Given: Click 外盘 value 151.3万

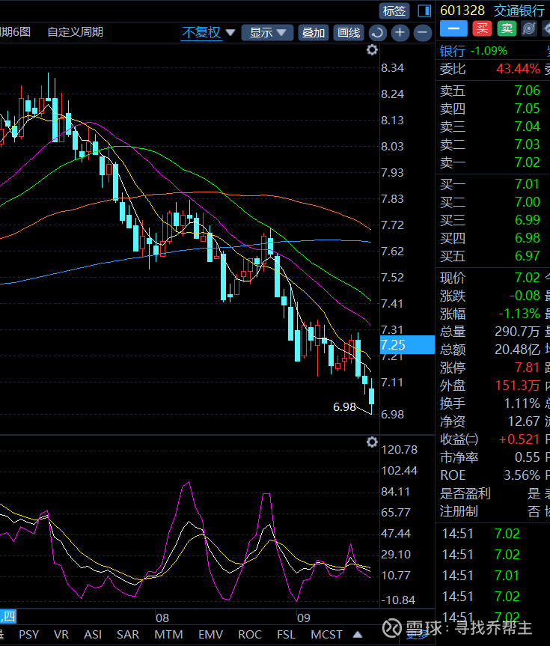Looking at the screenshot, I should coord(518,386).
